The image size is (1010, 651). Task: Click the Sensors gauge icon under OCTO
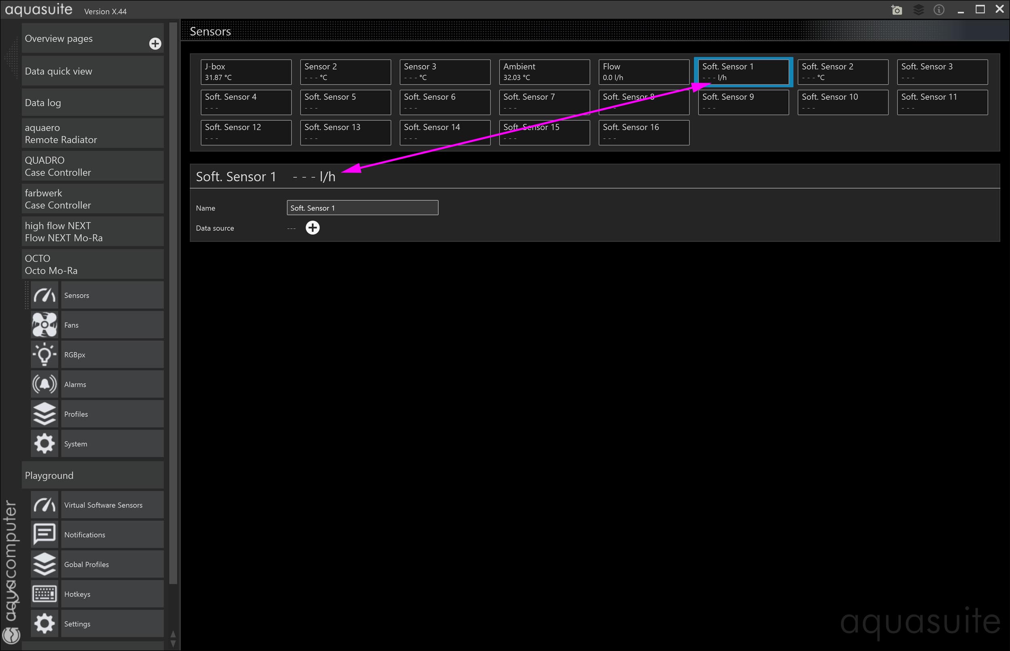pos(44,295)
